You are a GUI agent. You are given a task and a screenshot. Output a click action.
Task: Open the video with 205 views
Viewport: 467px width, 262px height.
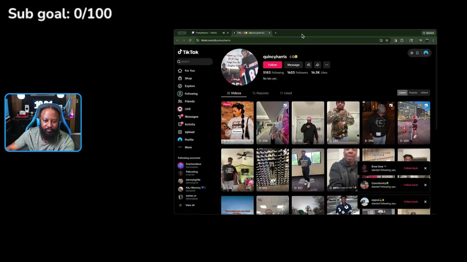pyautogui.click(x=414, y=123)
